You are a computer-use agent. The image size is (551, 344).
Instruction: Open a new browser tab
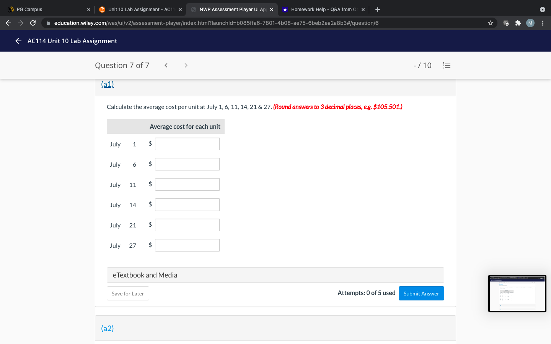click(378, 10)
